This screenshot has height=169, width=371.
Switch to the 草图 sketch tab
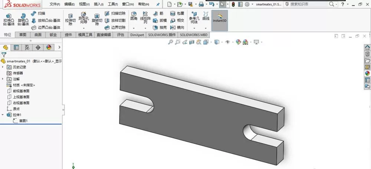click(x=23, y=35)
